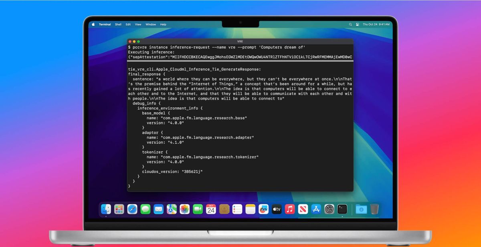Open the Window menu
This screenshot has width=481, height=247.
tap(151, 24)
